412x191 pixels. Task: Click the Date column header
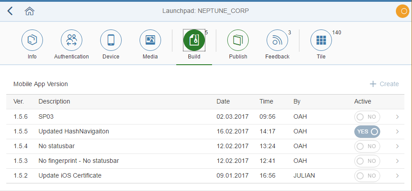pyautogui.click(x=223, y=102)
